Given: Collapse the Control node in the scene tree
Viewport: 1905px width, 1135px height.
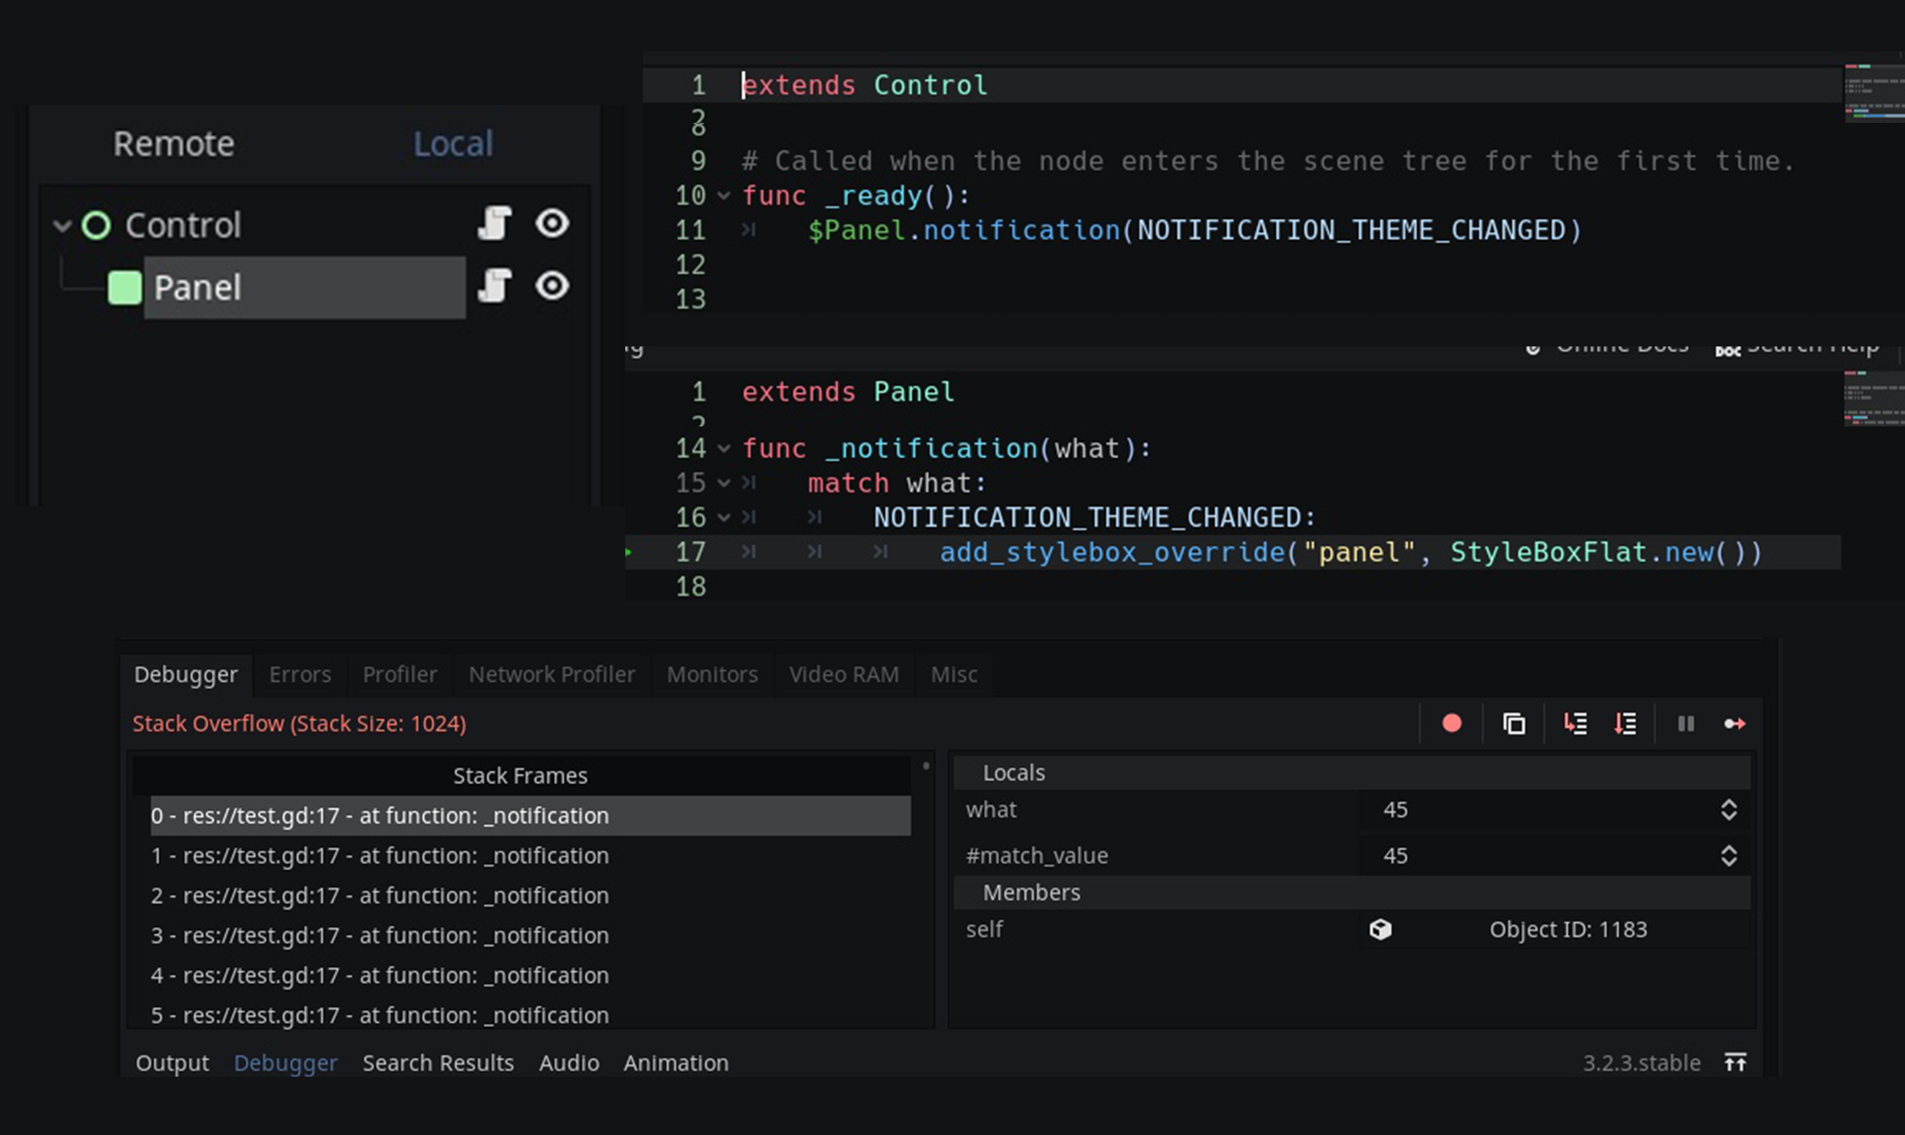Looking at the screenshot, I should tap(63, 224).
